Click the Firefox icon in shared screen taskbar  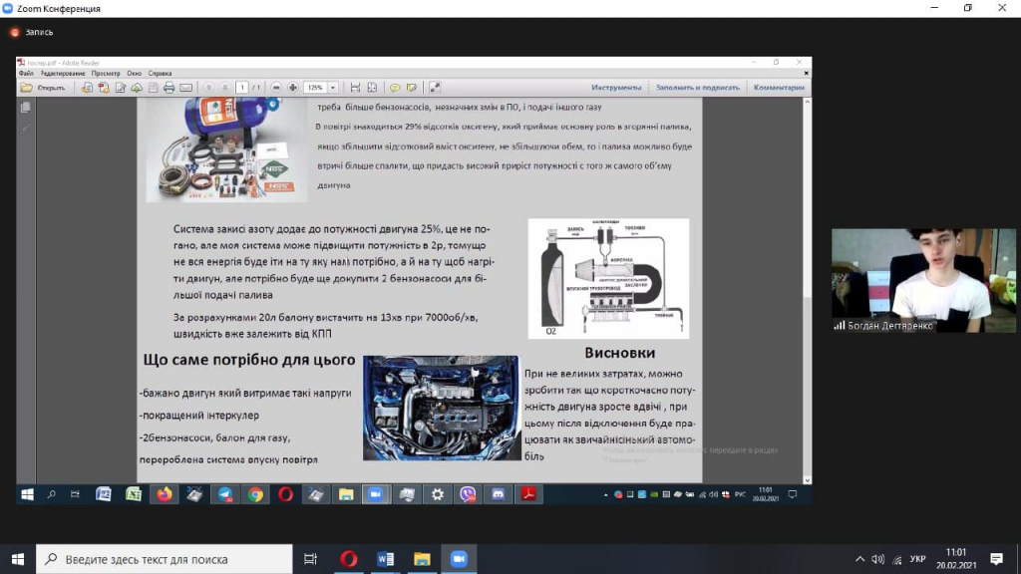[165, 494]
